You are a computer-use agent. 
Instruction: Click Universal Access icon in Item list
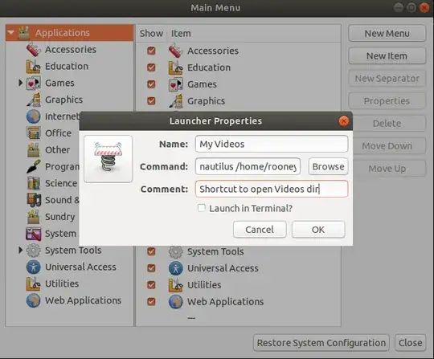point(176,268)
